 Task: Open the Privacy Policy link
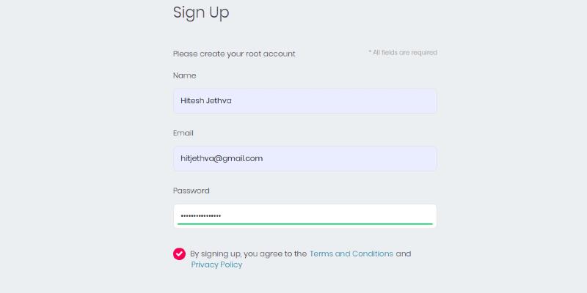pyautogui.click(x=216, y=264)
